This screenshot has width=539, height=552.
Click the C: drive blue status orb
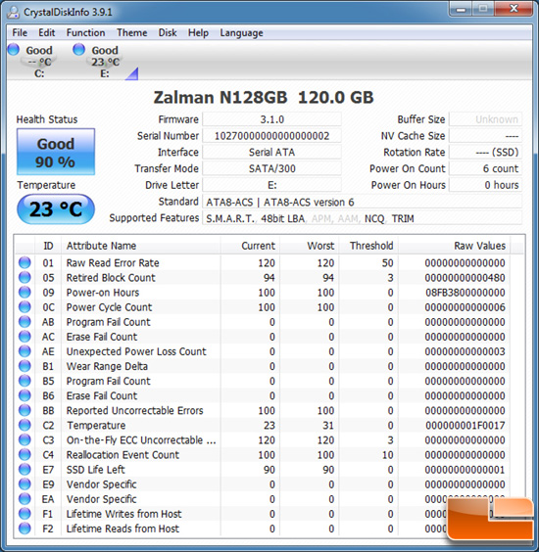(x=14, y=49)
